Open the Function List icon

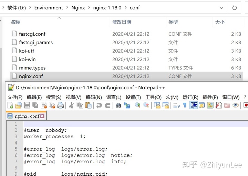click(x=218, y=105)
